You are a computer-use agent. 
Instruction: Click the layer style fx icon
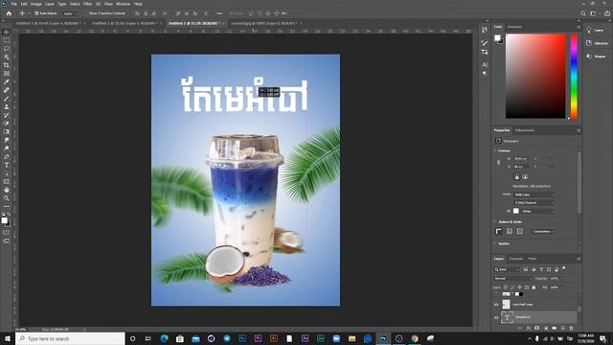pos(529,328)
